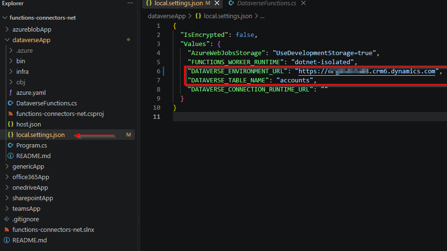Screen dimensions: 447x251
Task: Close the local.settings.json editor tab
Action: [x=217, y=3]
